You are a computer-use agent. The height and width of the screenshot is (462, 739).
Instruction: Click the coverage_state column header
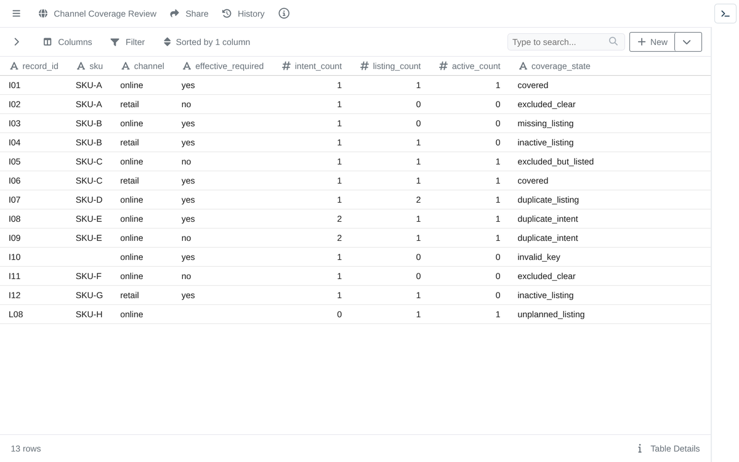(x=554, y=66)
